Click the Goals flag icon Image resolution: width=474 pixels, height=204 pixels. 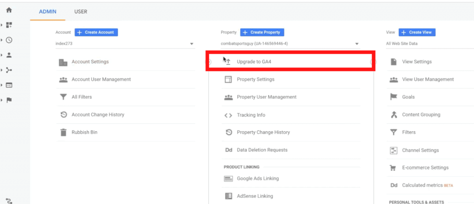(393, 97)
